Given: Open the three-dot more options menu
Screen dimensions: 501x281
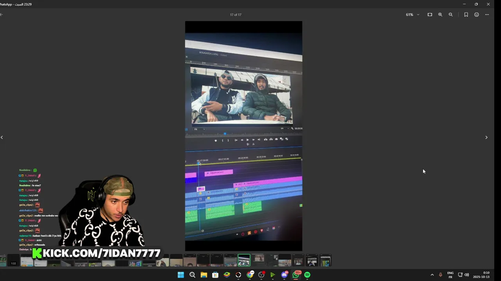Looking at the screenshot, I should tap(487, 14).
